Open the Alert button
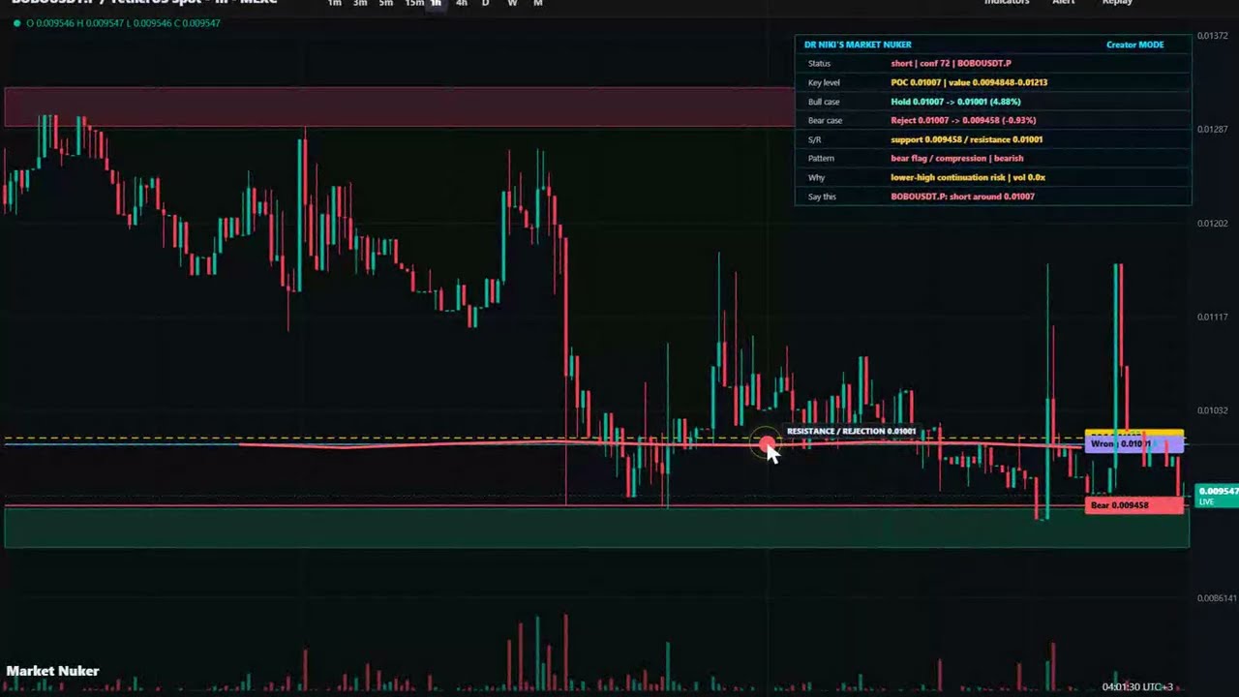This screenshot has height=697, width=1239. coord(1063,3)
